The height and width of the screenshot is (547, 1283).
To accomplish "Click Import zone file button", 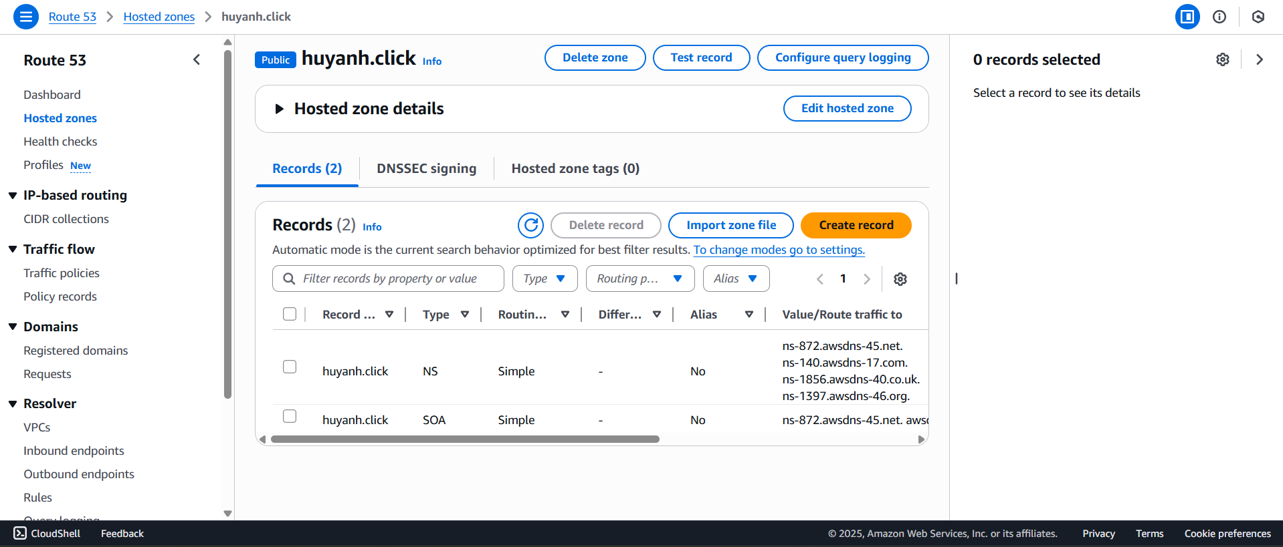I will pyautogui.click(x=731, y=225).
